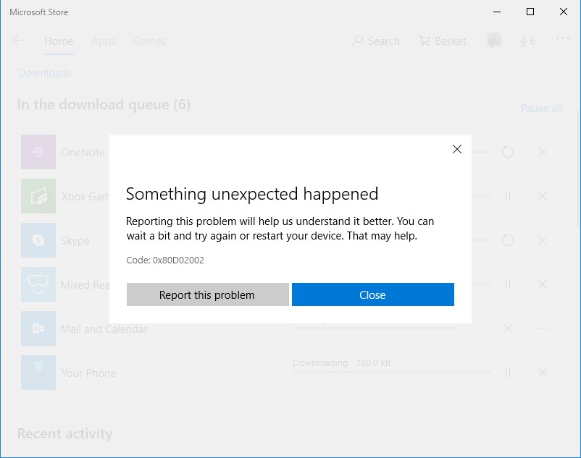Open downloads indicator showing 6
The width and height of the screenshot is (581, 458).
click(x=527, y=41)
